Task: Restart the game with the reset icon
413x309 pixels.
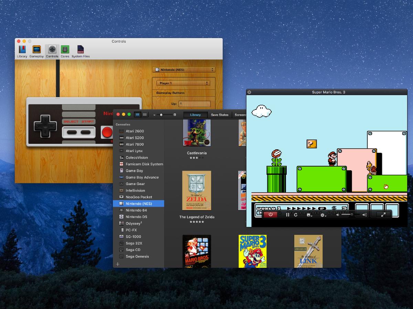Action: 296,215
